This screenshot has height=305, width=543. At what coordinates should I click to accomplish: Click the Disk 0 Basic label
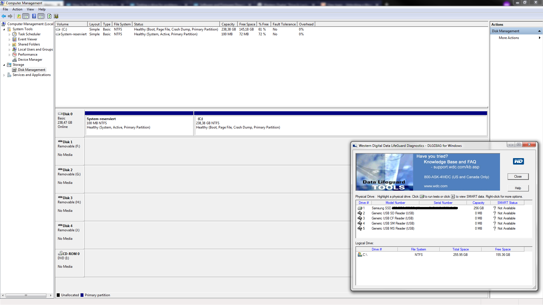[61, 118]
